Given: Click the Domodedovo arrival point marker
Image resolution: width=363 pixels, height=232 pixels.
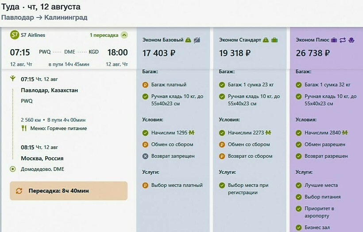Looking at the screenshot, I should coord(12,169).
